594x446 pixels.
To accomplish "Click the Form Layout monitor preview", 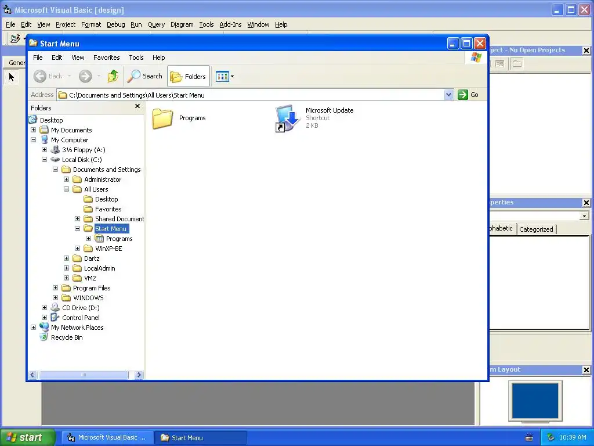I will click(535, 401).
